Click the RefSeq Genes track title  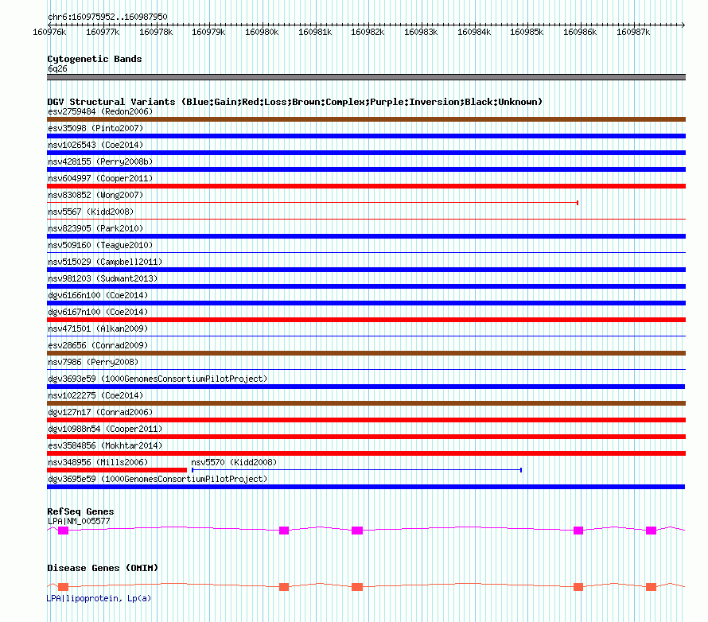(x=80, y=512)
